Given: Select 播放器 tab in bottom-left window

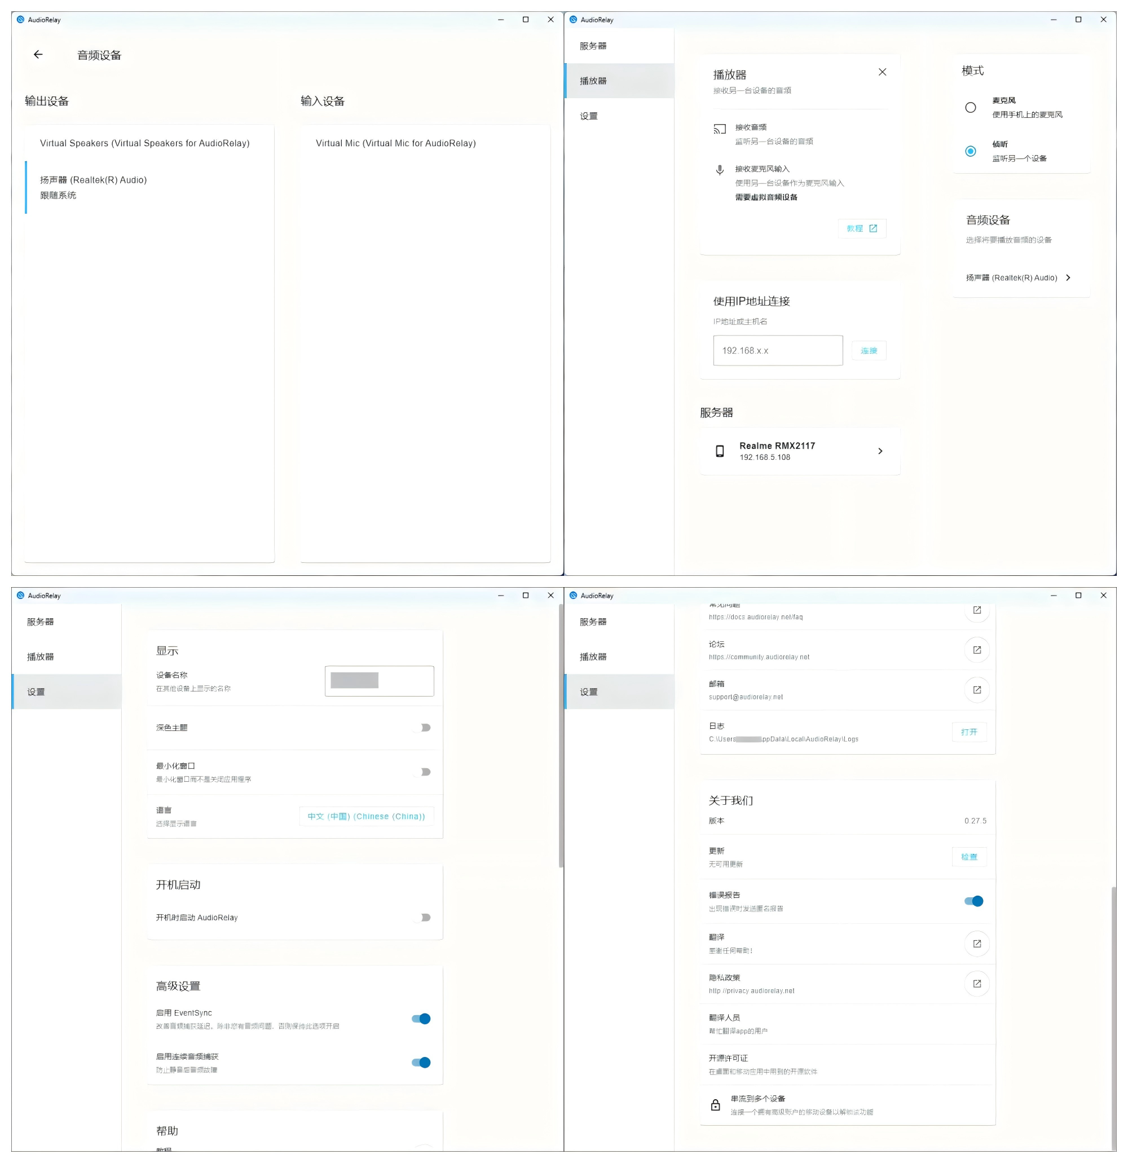Looking at the screenshot, I should pyautogui.click(x=41, y=657).
